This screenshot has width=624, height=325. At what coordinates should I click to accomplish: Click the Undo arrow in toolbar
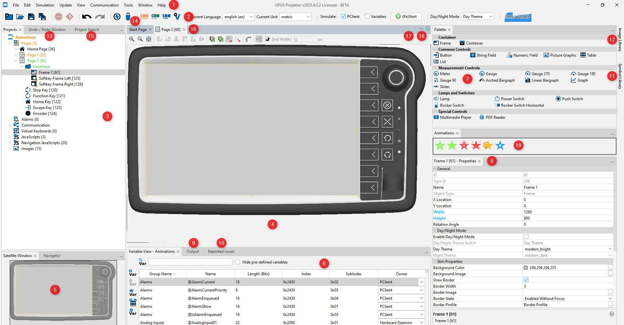86,17
